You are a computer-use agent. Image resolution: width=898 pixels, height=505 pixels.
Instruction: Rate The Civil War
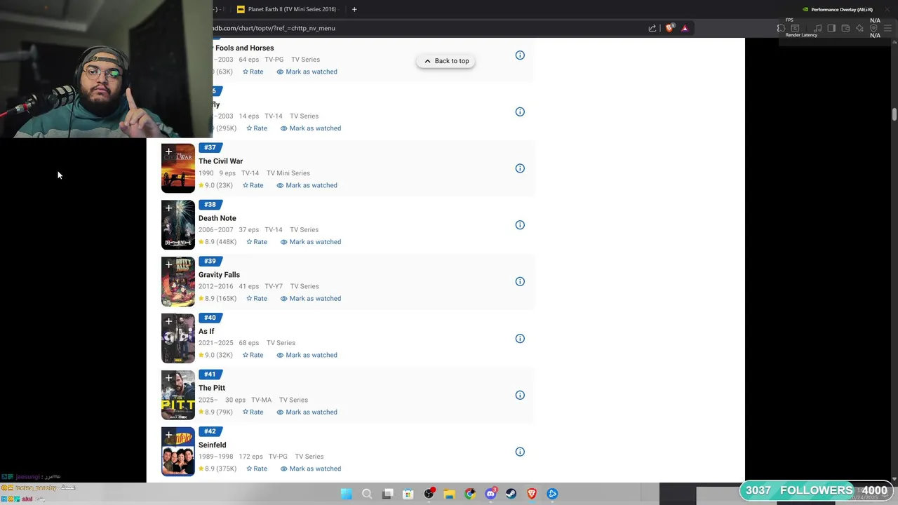[x=253, y=185]
